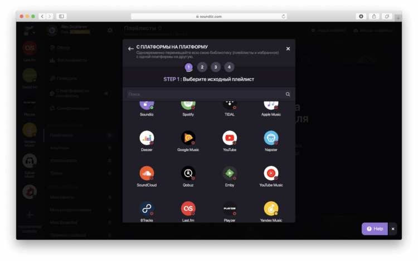This screenshot has height=261, width=418.
Task: Go to step 1 indicator
Action: pos(188,67)
